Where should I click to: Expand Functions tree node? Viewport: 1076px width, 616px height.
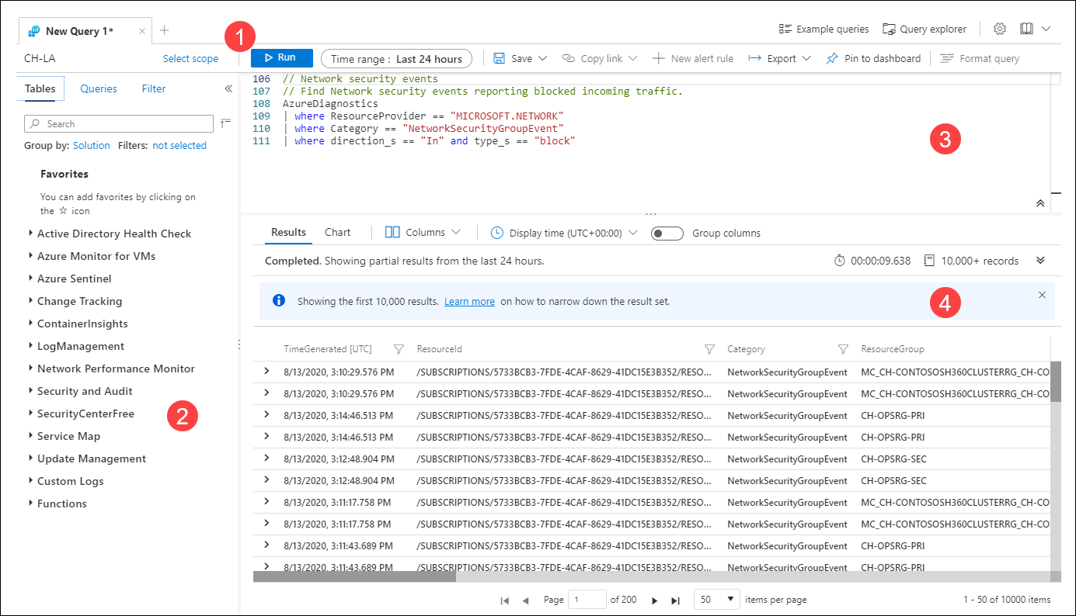coord(31,503)
